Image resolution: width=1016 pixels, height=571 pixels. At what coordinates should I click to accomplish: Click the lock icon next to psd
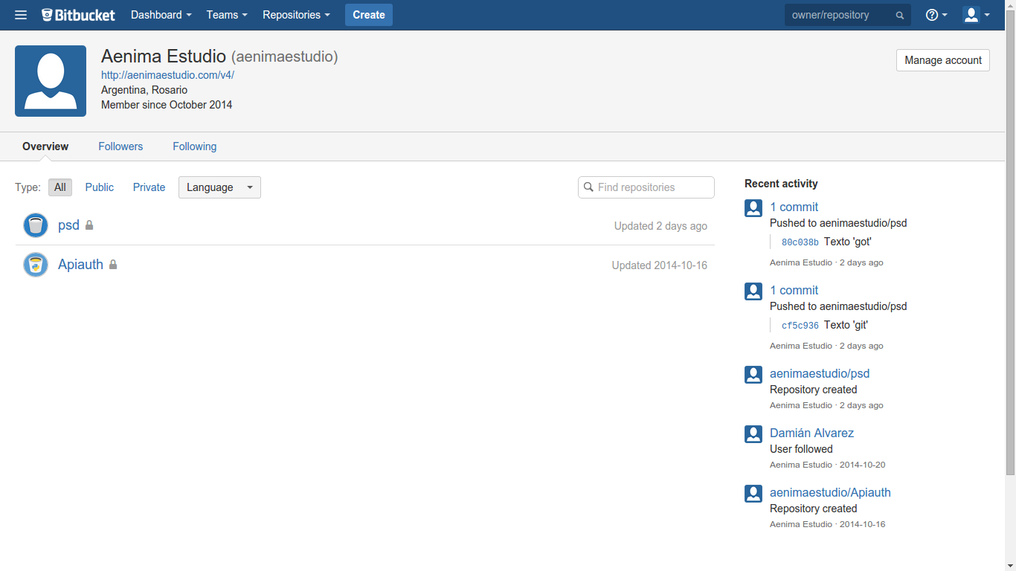tap(89, 225)
